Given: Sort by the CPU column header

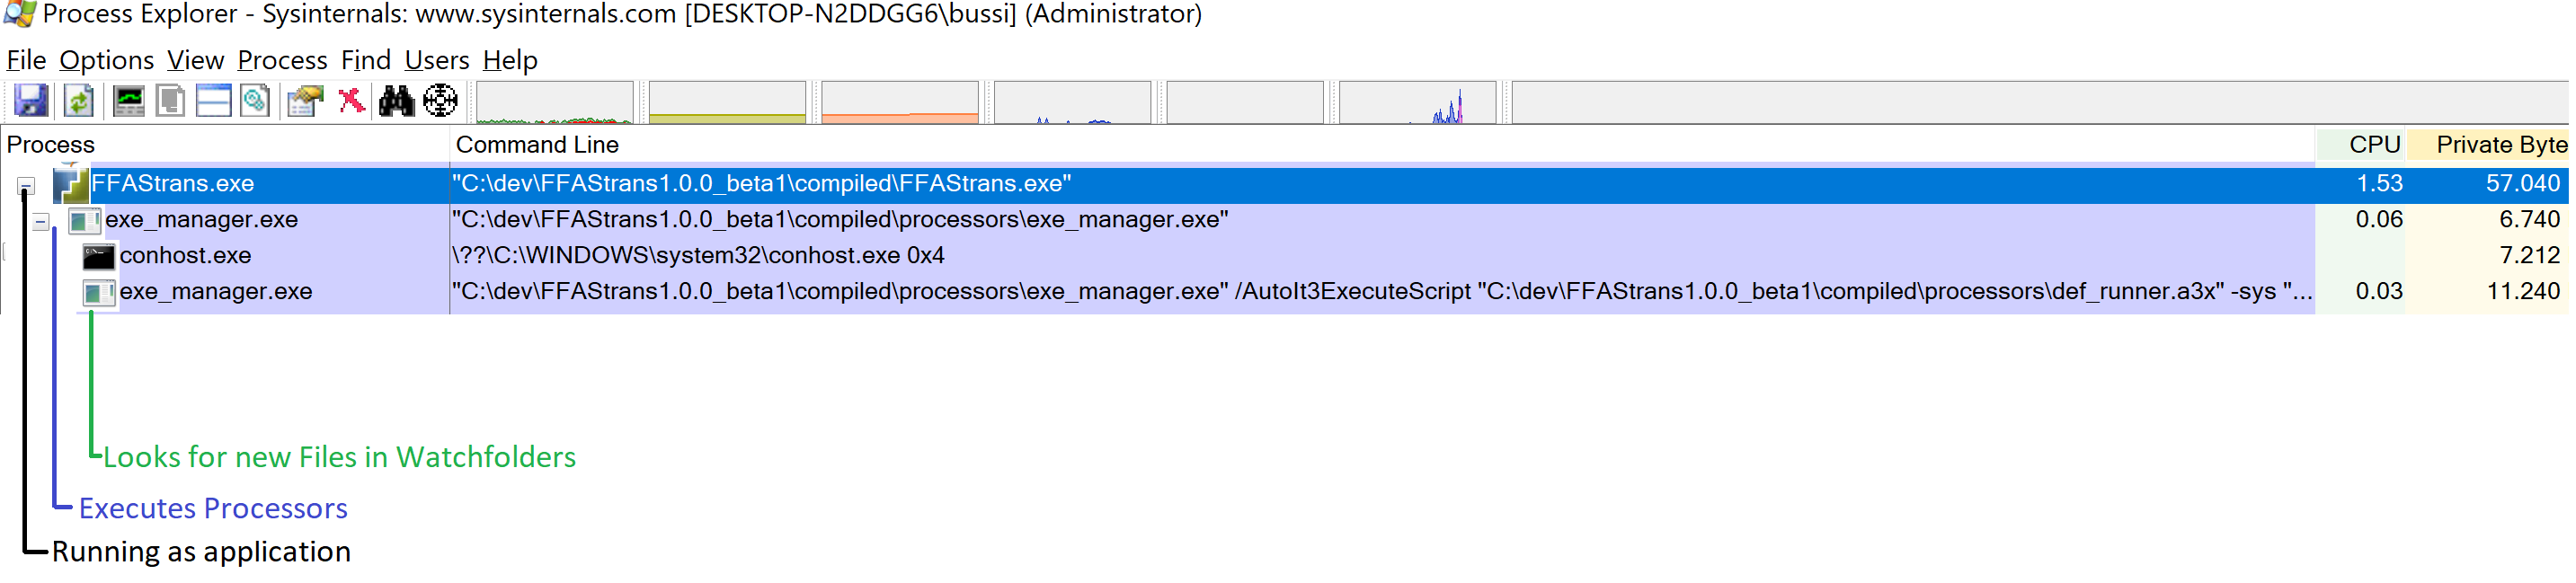Looking at the screenshot, I should coord(2361,145).
